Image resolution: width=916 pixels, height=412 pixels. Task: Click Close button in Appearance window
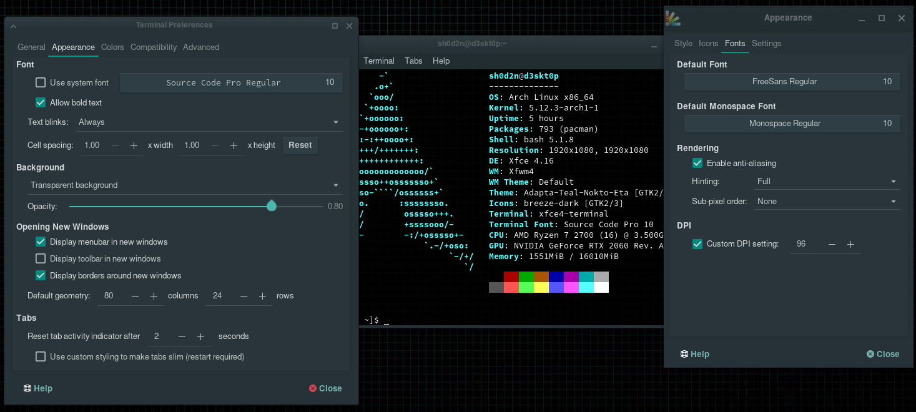click(883, 354)
